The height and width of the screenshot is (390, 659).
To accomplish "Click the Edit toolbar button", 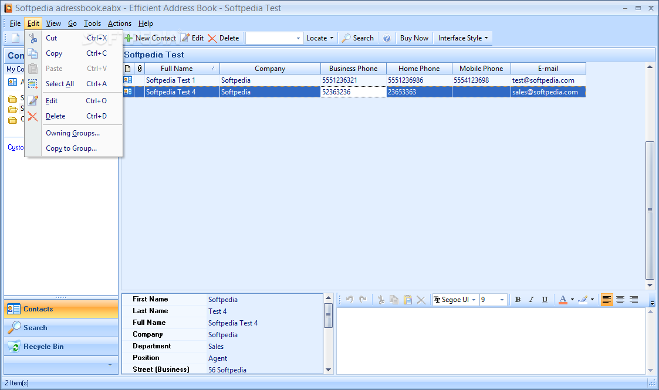I will [x=192, y=38].
